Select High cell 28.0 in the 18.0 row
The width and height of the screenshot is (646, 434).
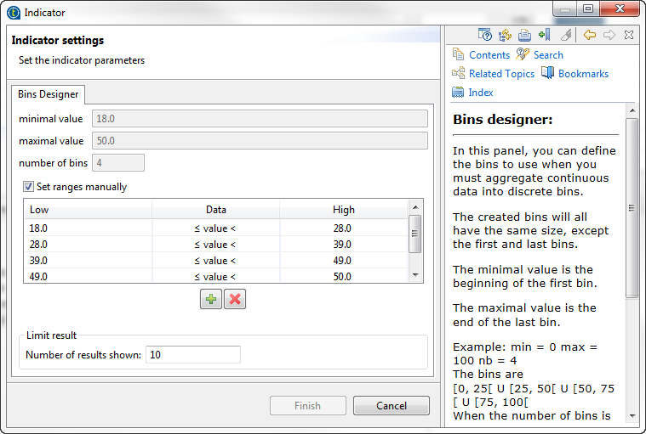click(342, 228)
